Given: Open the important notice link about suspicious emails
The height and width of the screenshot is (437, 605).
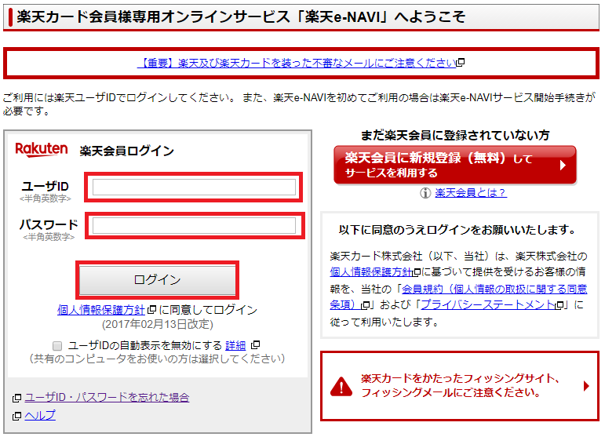Looking at the screenshot, I should [297, 63].
